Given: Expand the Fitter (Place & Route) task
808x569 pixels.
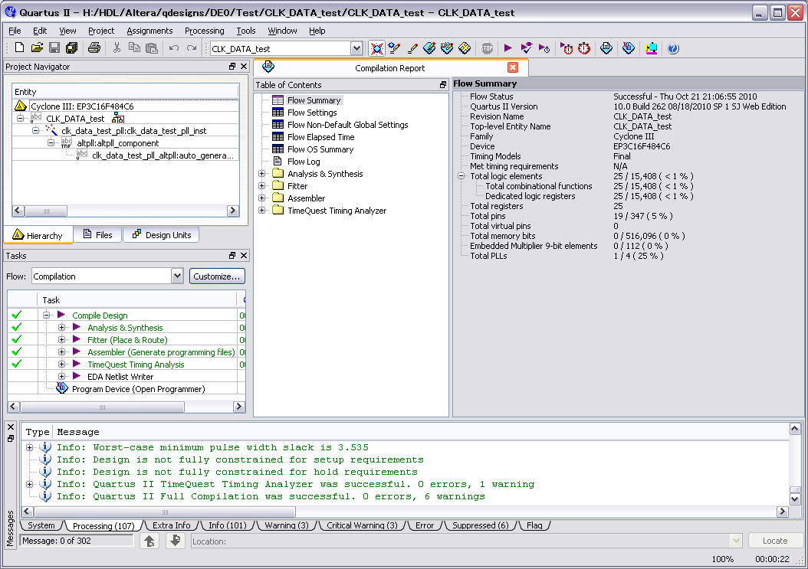Looking at the screenshot, I should [62, 339].
